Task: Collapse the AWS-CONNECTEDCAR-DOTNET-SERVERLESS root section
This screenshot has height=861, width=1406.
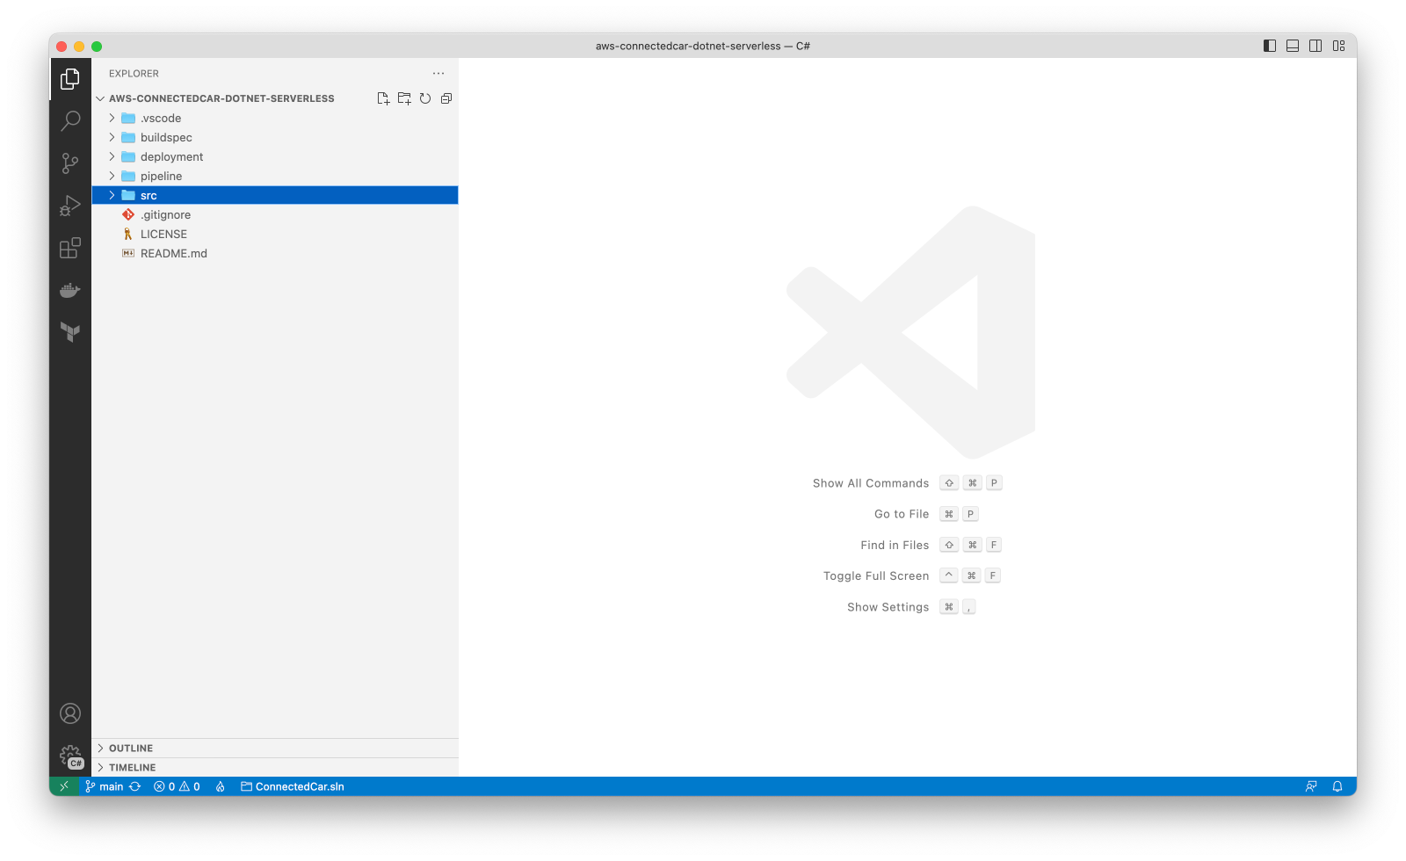Action: point(221,98)
